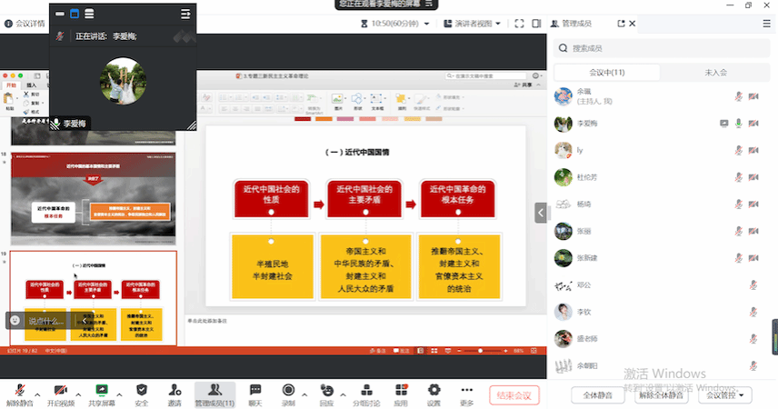Toggle camera for member 李爱梅

(753, 123)
